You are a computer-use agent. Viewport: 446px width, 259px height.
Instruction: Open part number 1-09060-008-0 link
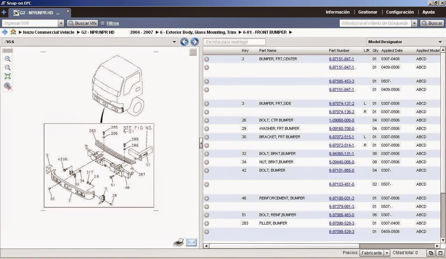click(341, 120)
